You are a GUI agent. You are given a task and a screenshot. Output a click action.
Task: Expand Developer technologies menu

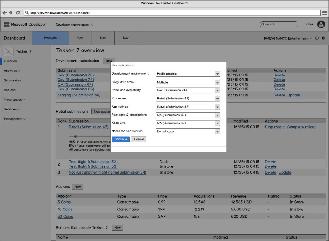pyautogui.click(x=74, y=25)
